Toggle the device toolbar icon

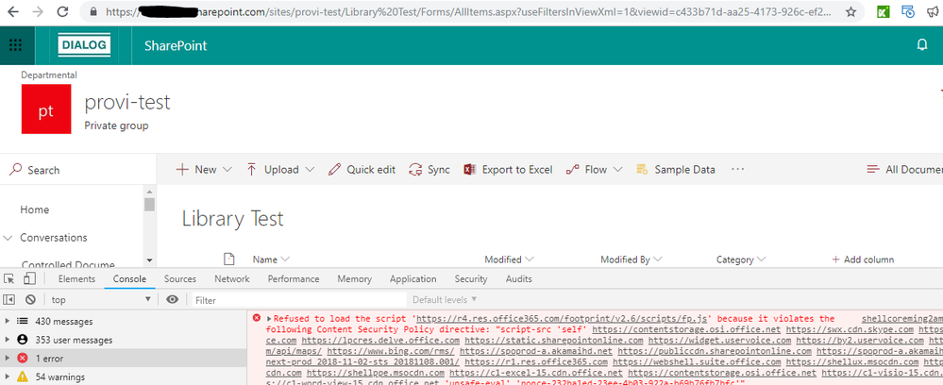pyautogui.click(x=29, y=278)
